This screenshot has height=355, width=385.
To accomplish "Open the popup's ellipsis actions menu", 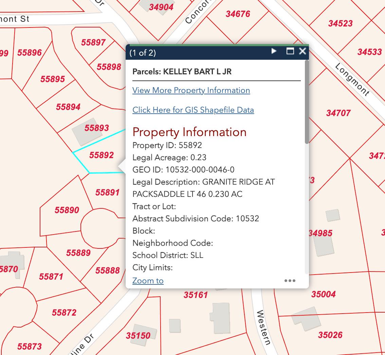I will tap(290, 281).
